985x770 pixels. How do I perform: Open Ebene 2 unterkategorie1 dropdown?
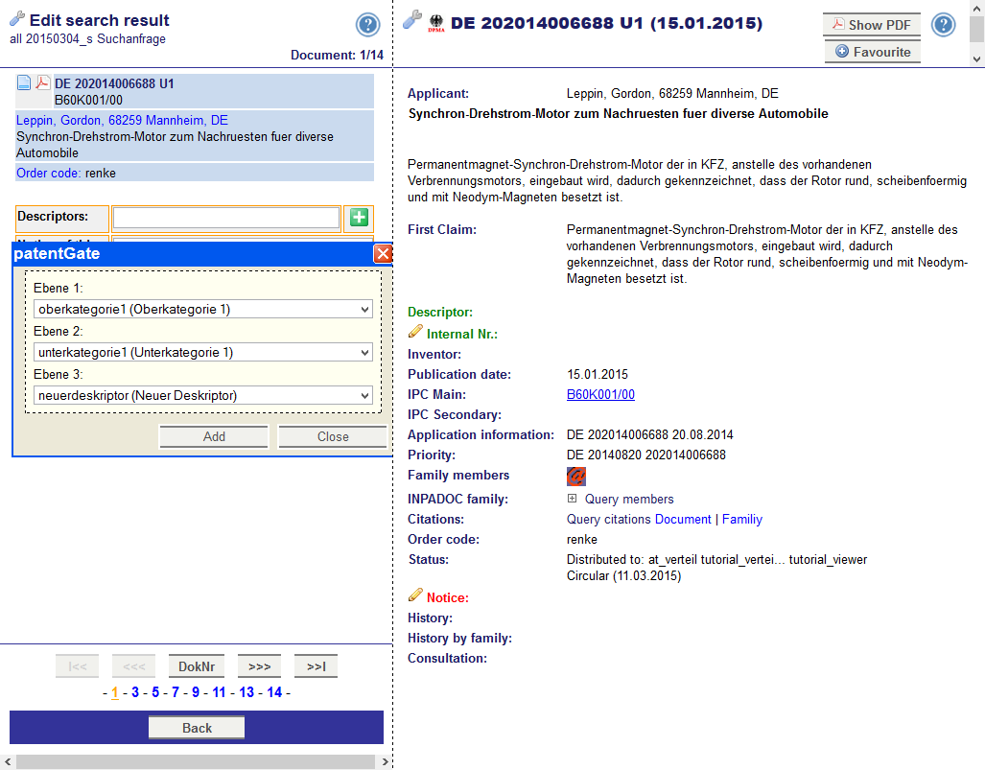point(203,352)
